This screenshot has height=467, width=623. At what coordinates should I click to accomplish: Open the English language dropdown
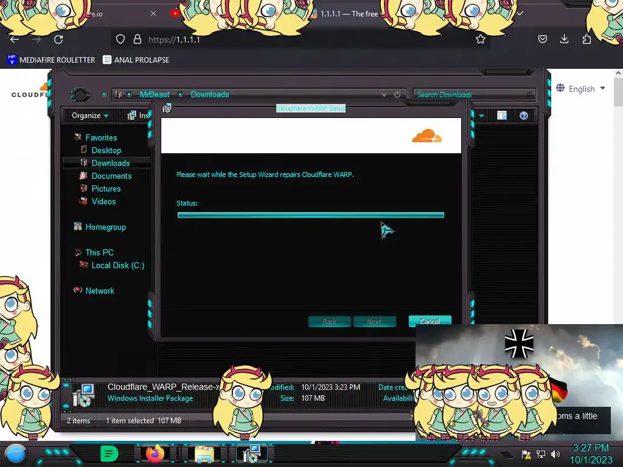pyautogui.click(x=581, y=89)
